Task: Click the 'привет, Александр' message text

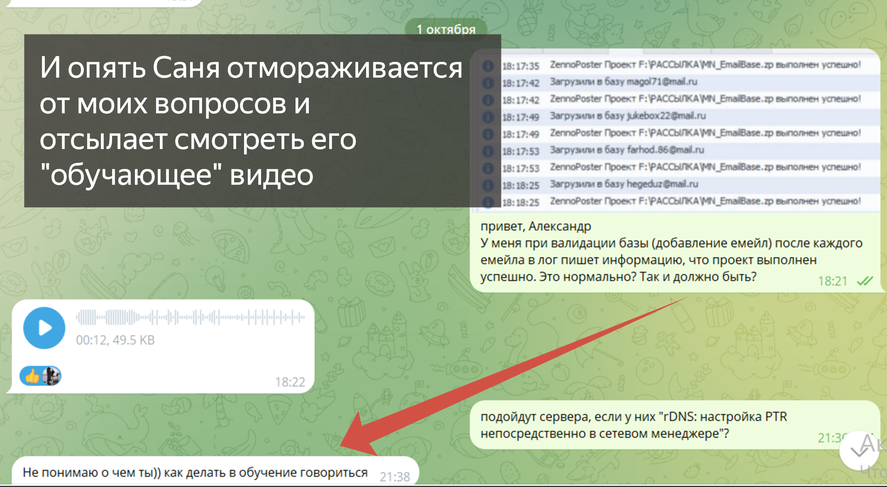Action: tap(535, 226)
